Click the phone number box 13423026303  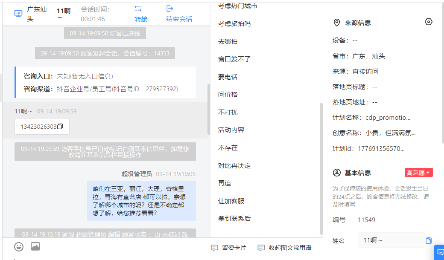(x=42, y=127)
